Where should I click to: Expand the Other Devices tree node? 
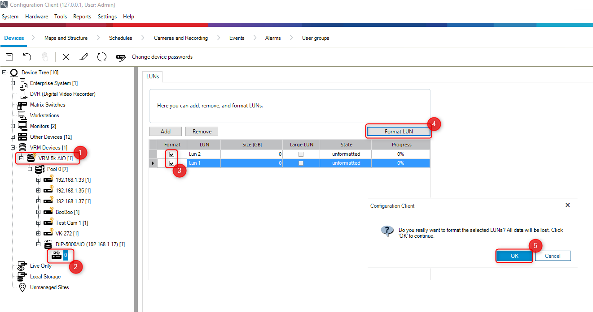[x=13, y=137]
